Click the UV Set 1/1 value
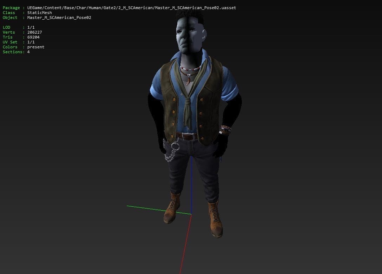 coord(31,42)
